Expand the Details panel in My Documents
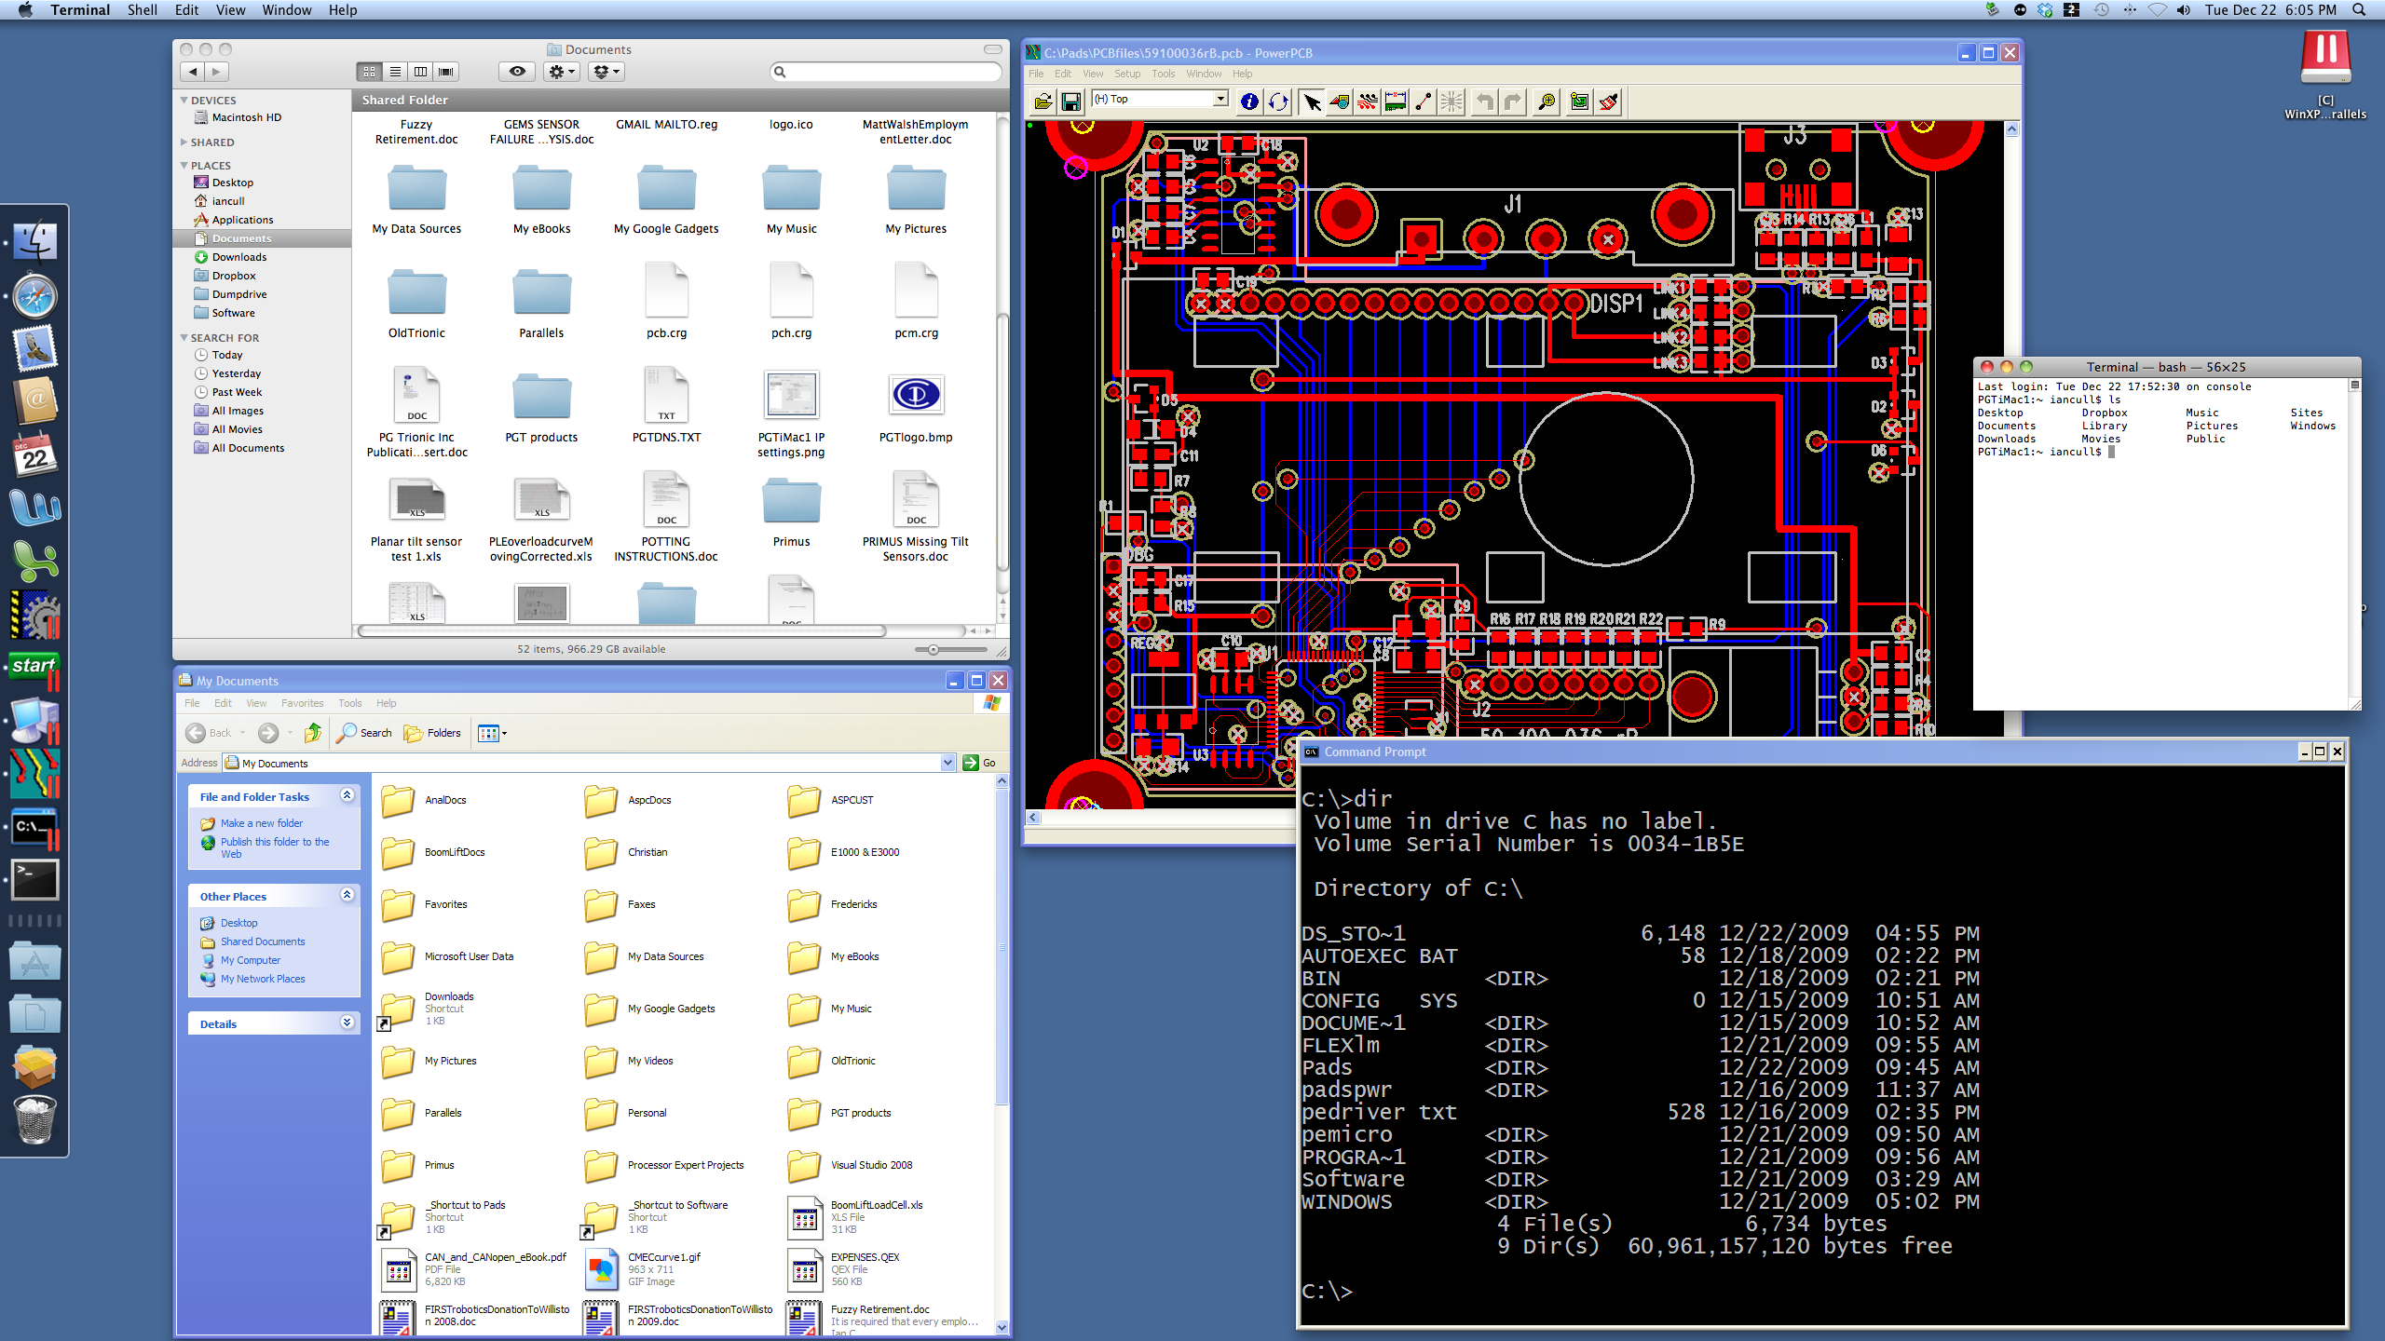 347,1023
